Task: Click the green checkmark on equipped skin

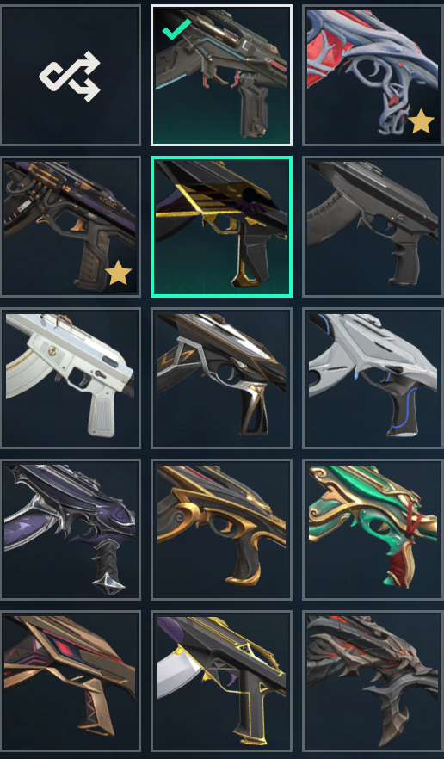Action: 176,29
